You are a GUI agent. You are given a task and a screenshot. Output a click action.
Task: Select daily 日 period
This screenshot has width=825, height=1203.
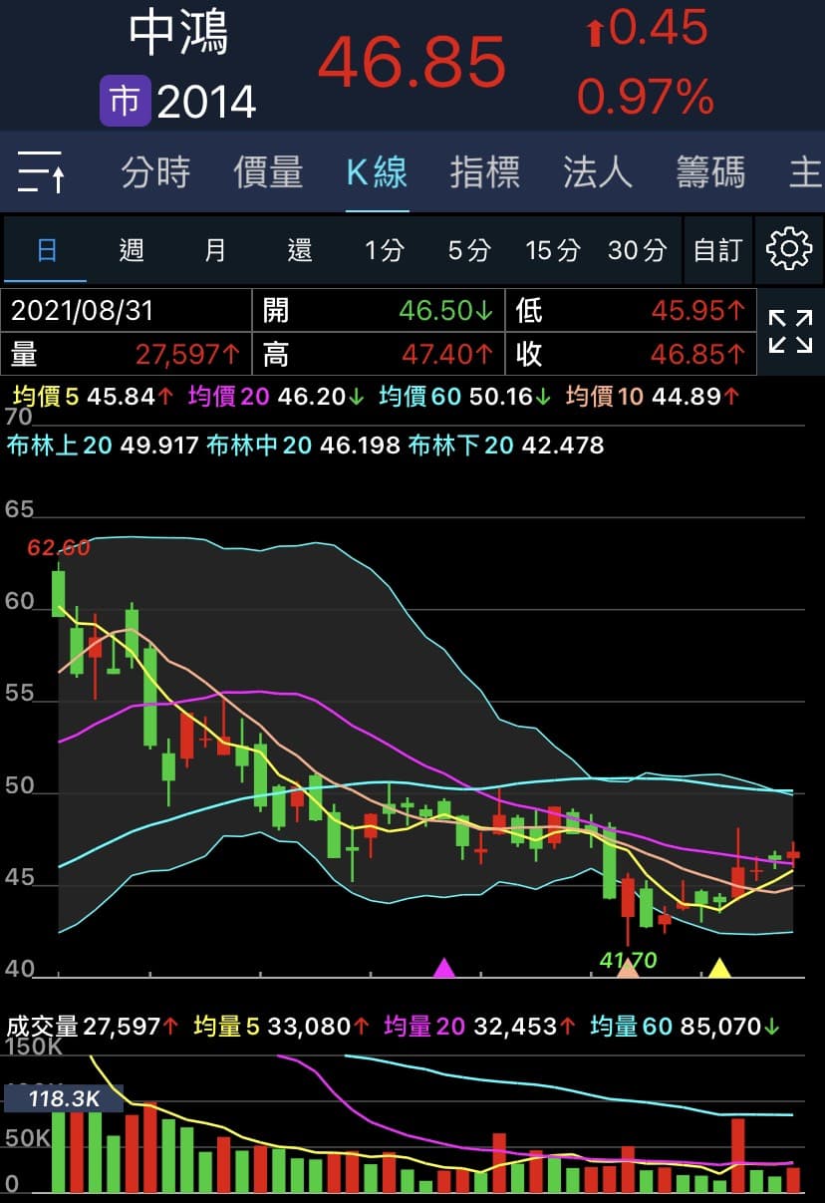coord(46,249)
